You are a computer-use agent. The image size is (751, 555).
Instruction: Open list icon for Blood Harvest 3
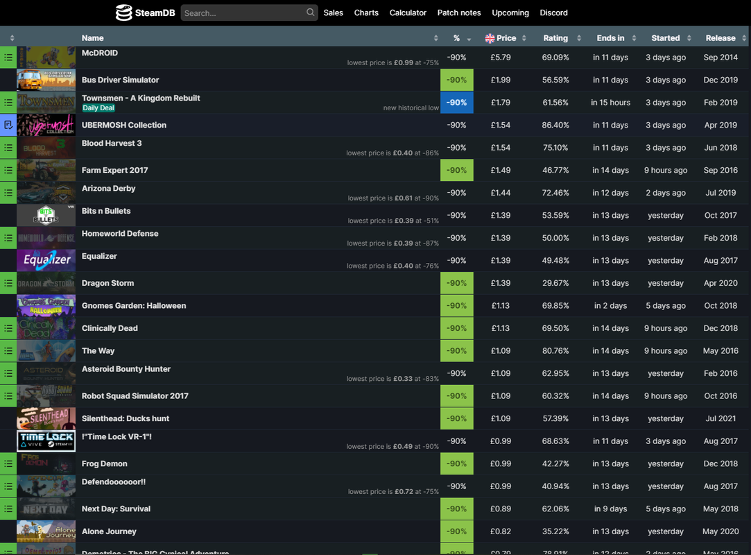click(8, 148)
